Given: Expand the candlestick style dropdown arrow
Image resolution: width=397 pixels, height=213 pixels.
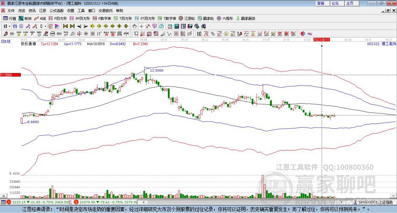Looking at the screenshot, I should coord(45,26).
